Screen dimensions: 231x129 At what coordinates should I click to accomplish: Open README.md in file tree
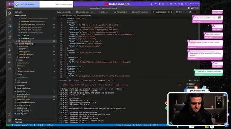pos(22,108)
